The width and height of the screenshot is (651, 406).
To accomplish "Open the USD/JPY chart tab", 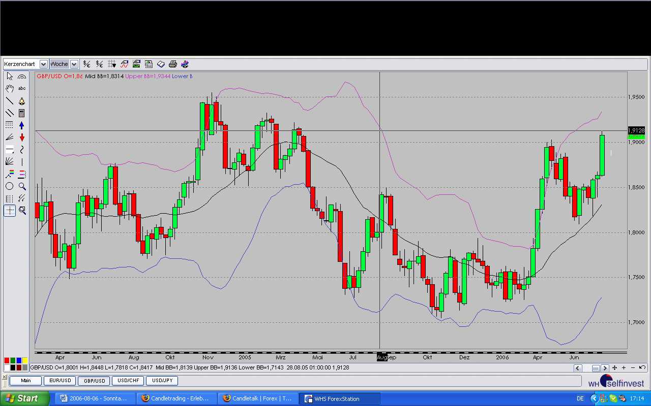I will (162, 381).
